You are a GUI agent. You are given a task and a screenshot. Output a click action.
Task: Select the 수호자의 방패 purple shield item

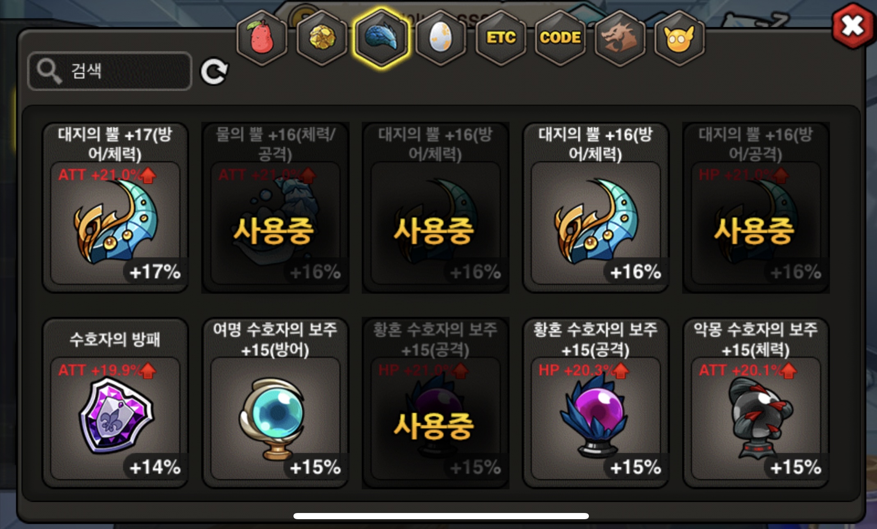(x=115, y=403)
